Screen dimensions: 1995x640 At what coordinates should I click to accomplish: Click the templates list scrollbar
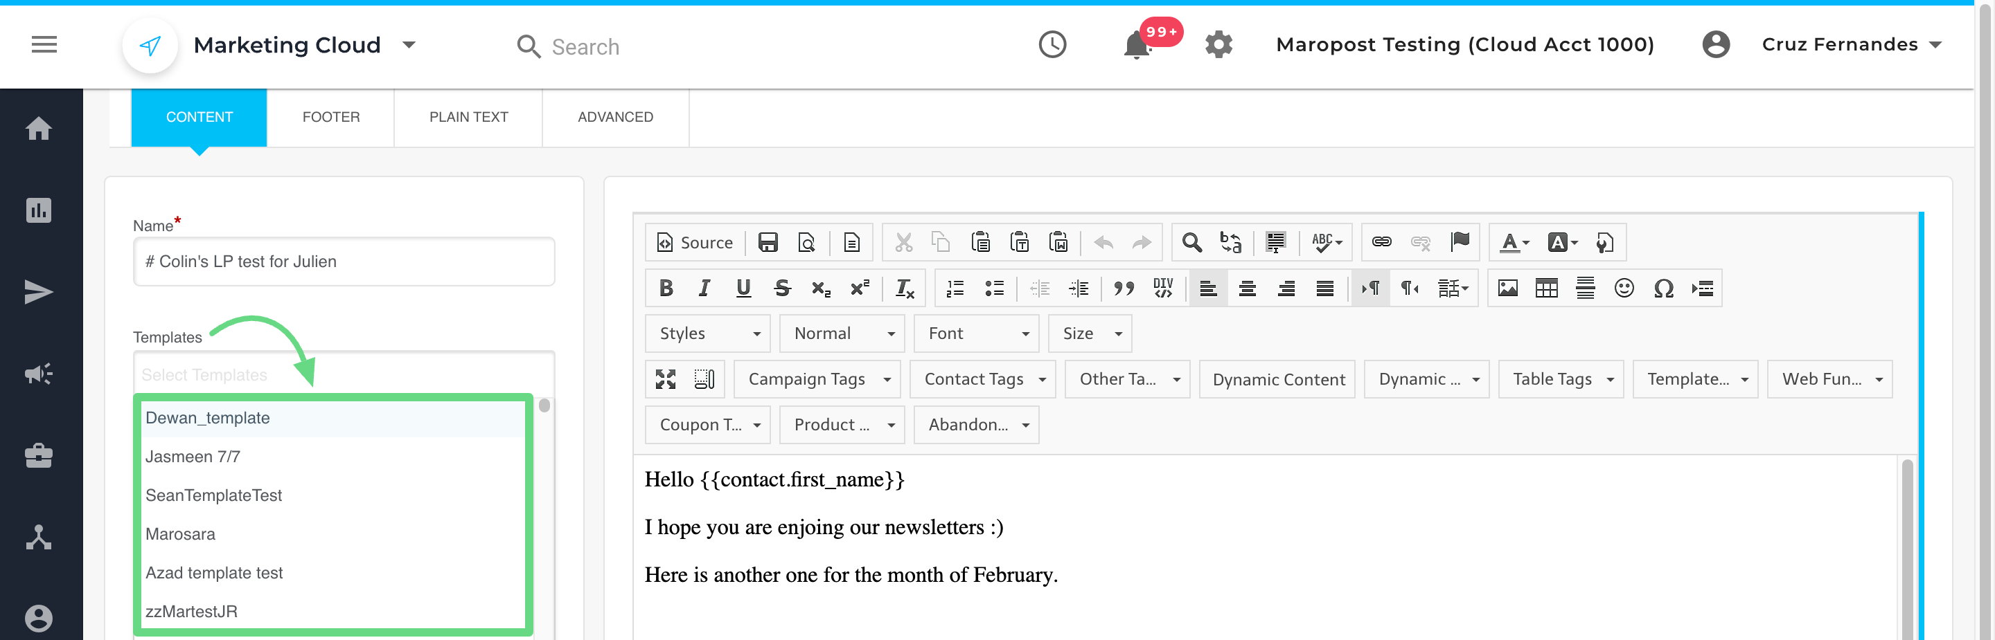[x=544, y=405]
